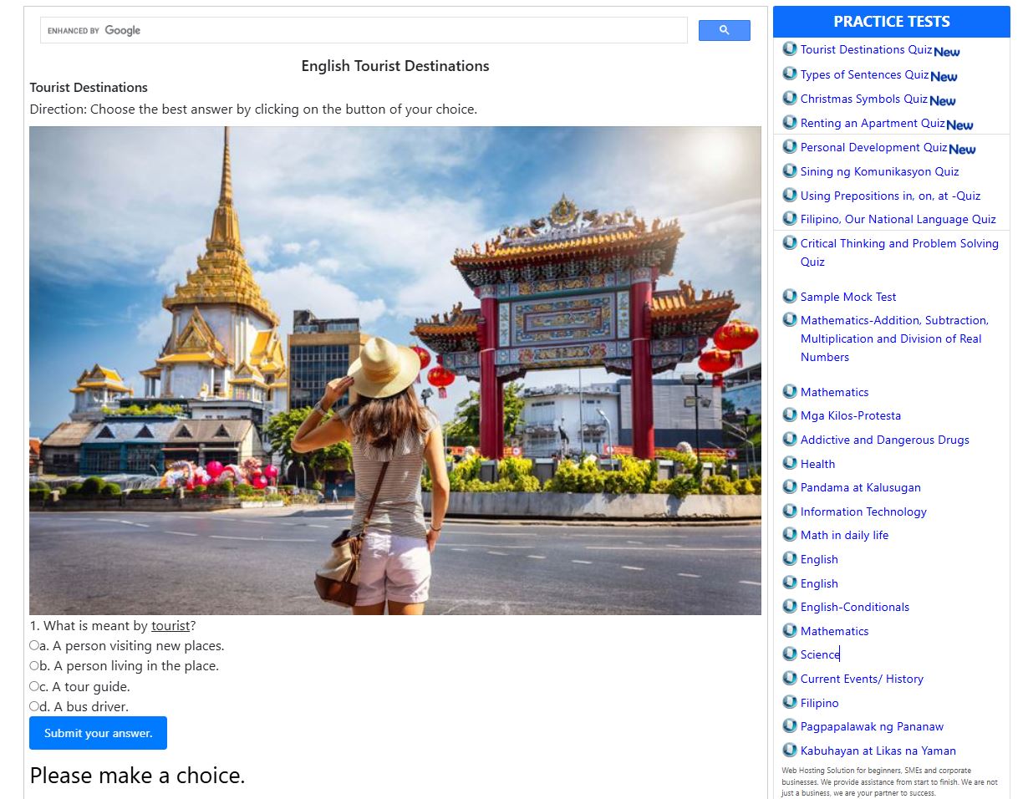This screenshot has width=1028, height=799.
Task: Open the Types of Sentences Quiz link
Action: (864, 74)
